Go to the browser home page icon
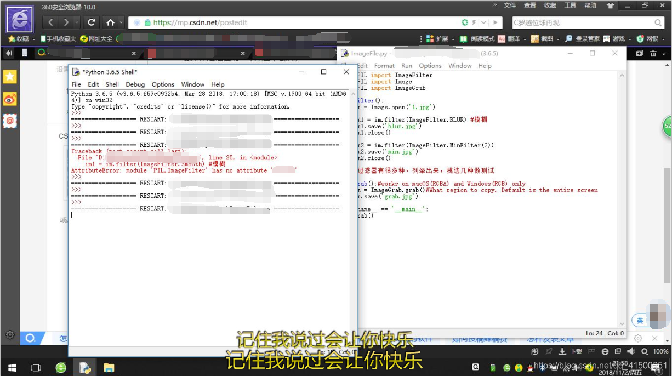 pos(110,22)
